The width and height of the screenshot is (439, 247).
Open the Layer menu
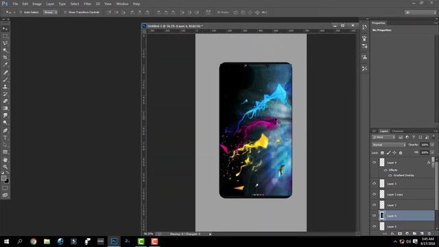(50, 4)
